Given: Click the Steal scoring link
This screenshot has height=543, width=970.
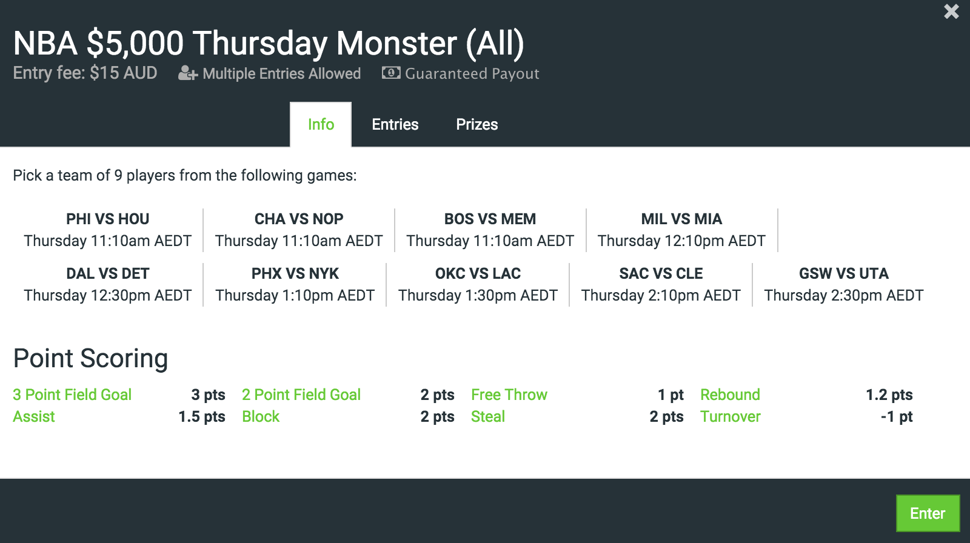Looking at the screenshot, I should [488, 416].
